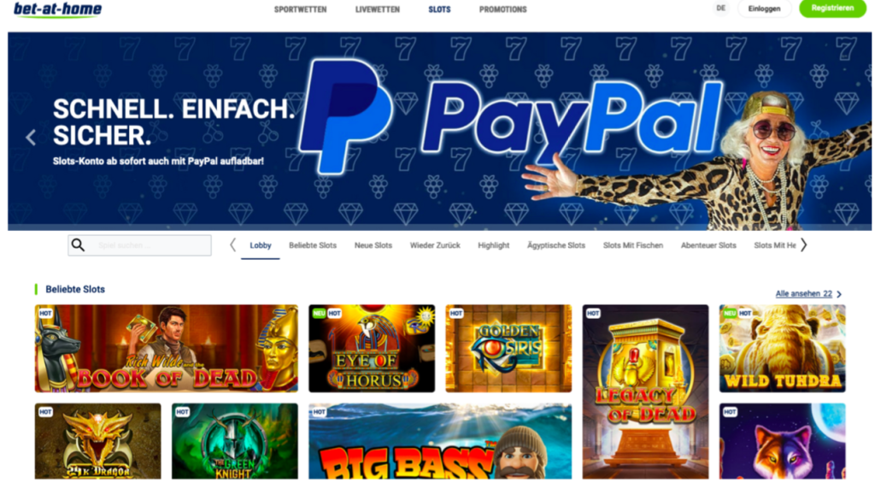
Task: Open the DE language selector
Action: click(721, 9)
